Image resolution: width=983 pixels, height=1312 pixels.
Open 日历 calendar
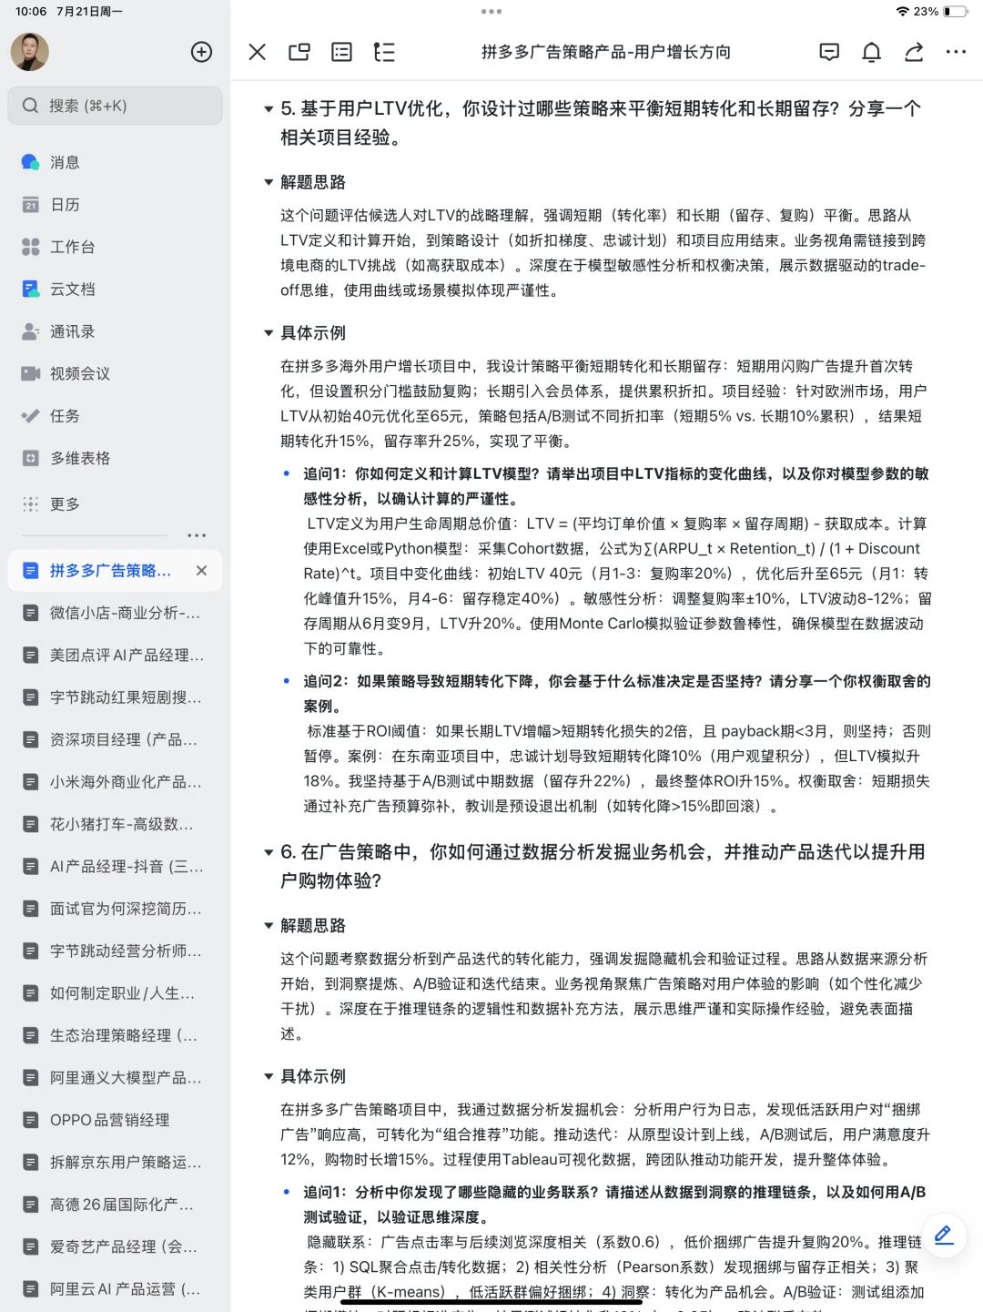(115, 205)
